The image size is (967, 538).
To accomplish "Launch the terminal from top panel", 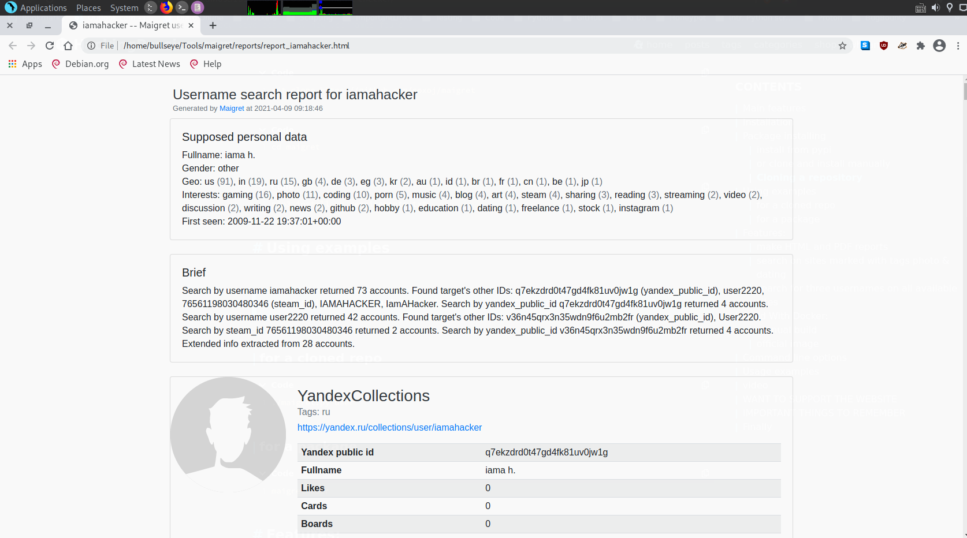I will pos(182,8).
